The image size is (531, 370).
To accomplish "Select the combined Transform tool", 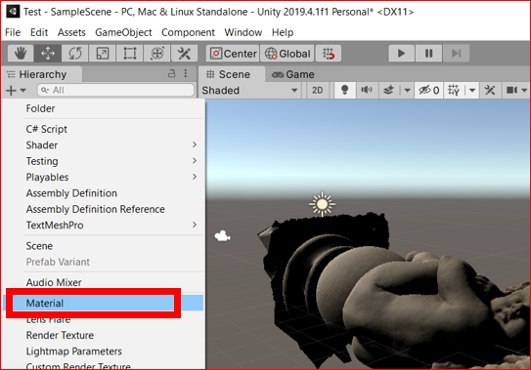I will click(x=157, y=53).
